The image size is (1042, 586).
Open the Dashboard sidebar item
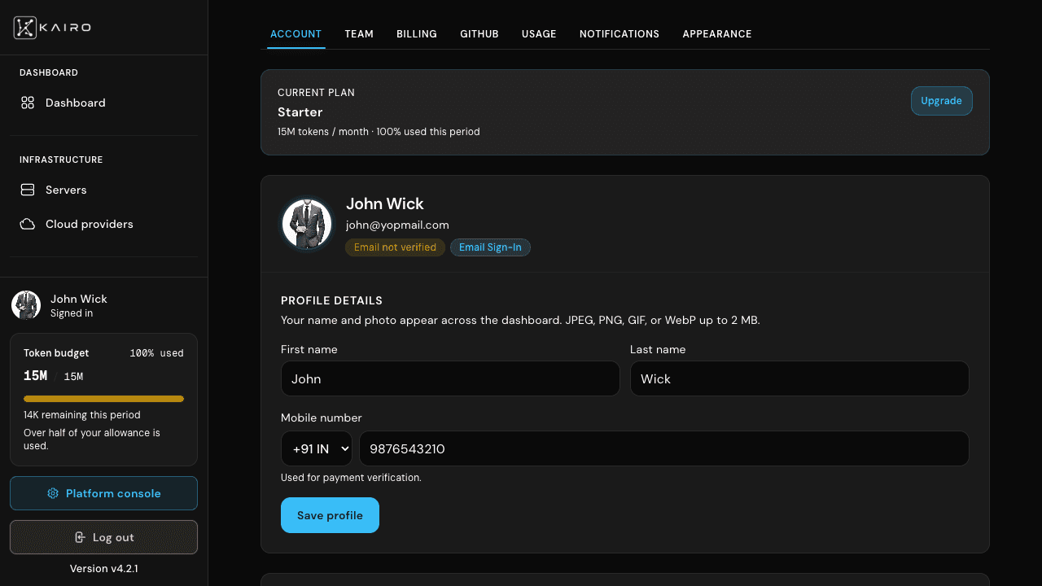tap(104, 103)
